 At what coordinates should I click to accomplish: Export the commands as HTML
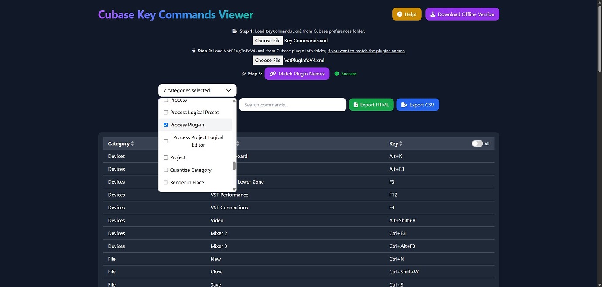371,105
